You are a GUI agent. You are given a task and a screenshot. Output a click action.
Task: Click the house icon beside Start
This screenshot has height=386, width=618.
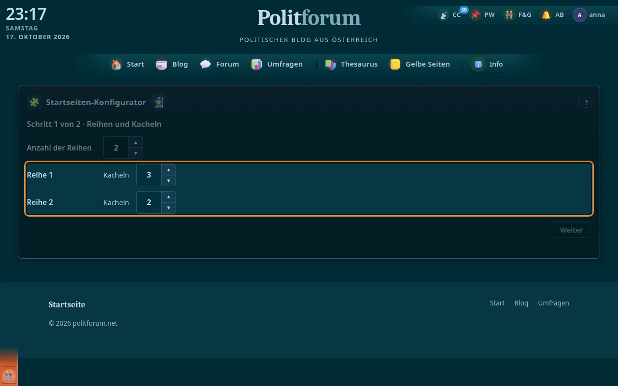click(x=116, y=64)
